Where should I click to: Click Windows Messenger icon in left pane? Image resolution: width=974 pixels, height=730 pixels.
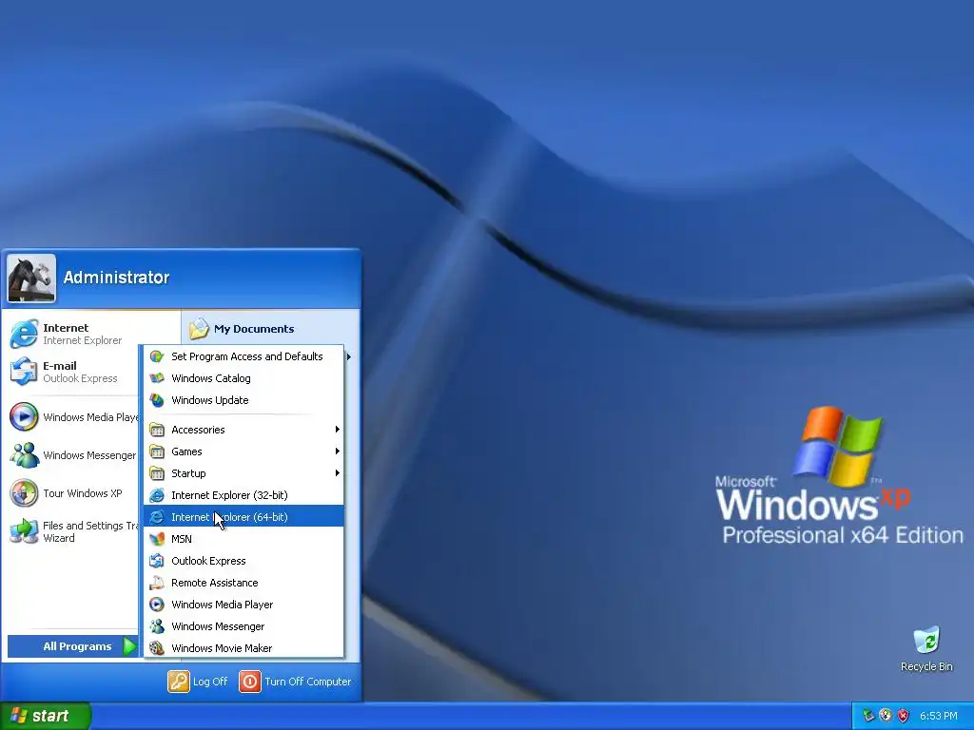pos(24,455)
